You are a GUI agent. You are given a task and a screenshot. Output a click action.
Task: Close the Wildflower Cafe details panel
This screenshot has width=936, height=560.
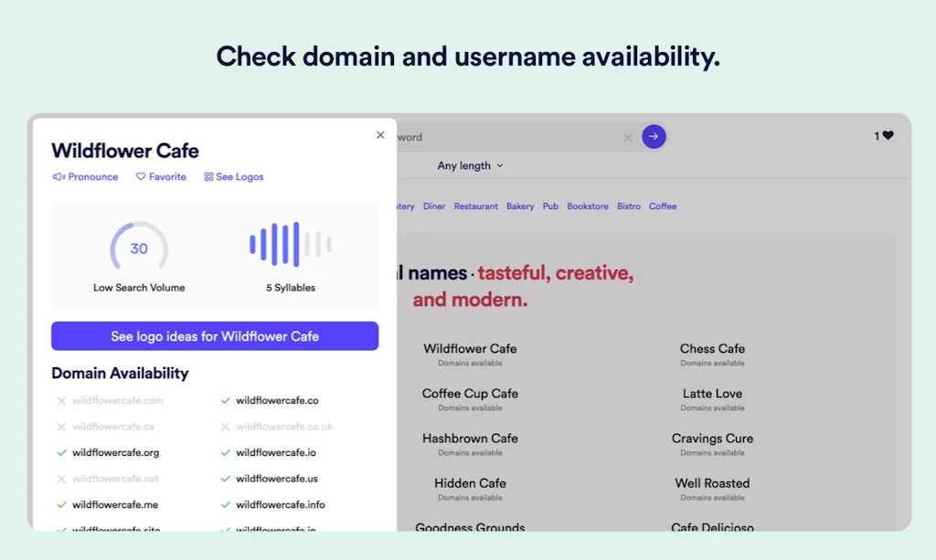380,135
